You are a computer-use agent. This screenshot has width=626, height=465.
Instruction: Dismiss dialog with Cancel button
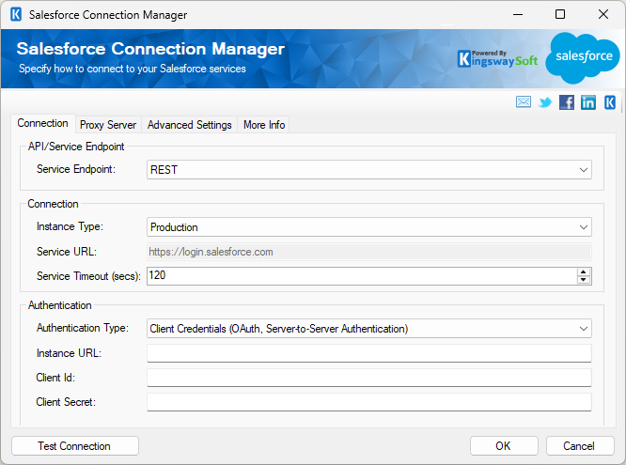tap(580, 446)
